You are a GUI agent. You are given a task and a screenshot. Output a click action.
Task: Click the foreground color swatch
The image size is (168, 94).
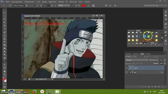(4, 79)
